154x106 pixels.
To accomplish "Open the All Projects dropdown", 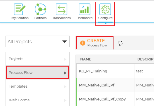I will pos(38,41).
